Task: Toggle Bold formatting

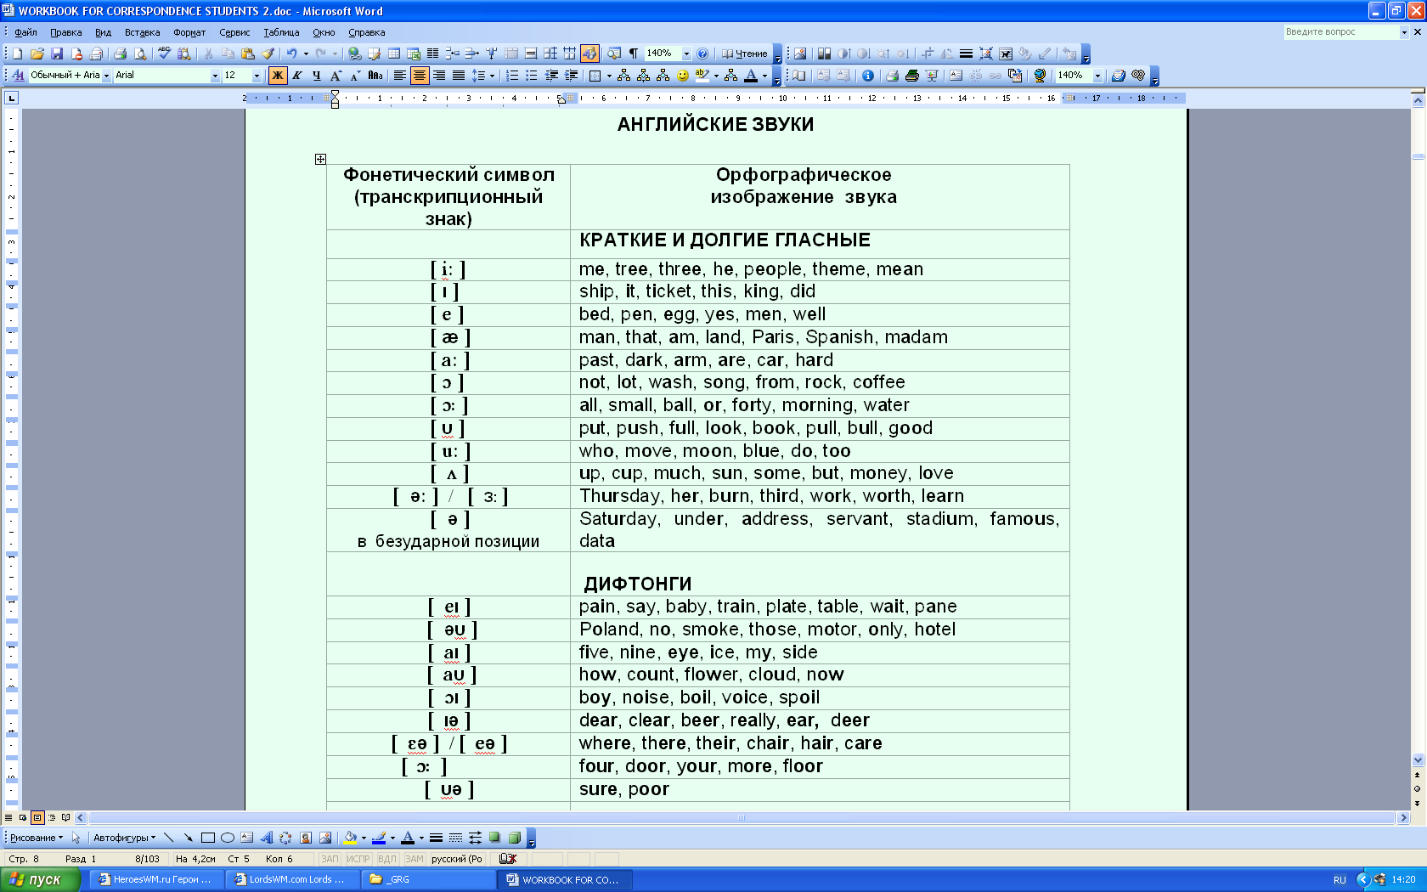Action: 278,76
